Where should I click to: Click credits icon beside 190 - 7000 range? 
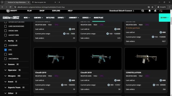(64, 34)
